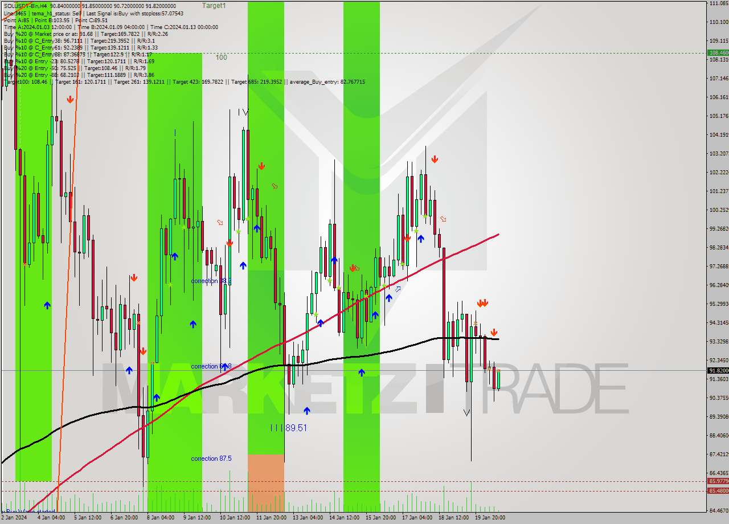Image resolution: width=729 pixels, height=524 pixels.
Task: Click the 102.222 price axis label
Action: pyautogui.click(x=719, y=172)
